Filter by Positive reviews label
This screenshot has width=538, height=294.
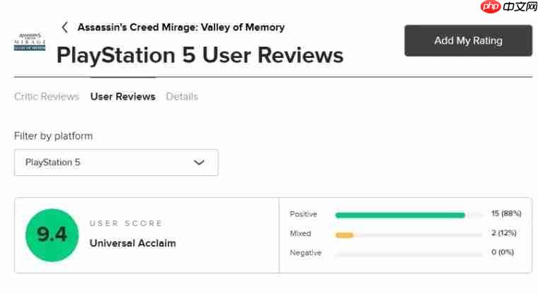pyautogui.click(x=304, y=214)
